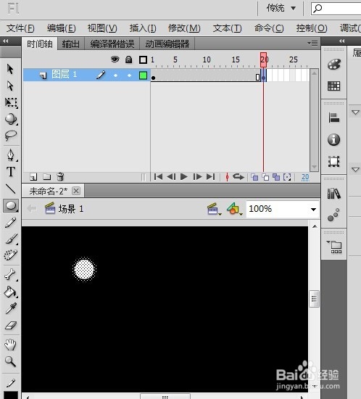Select the Eyedropper tool
This screenshot has height=399, width=361.
[11, 308]
